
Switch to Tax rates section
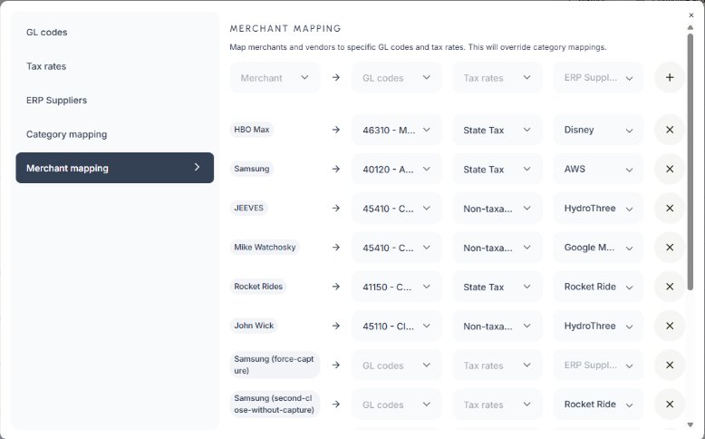(x=46, y=66)
